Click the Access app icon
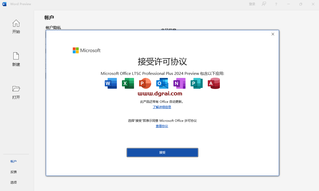This screenshot has height=191, width=319. coord(214,83)
